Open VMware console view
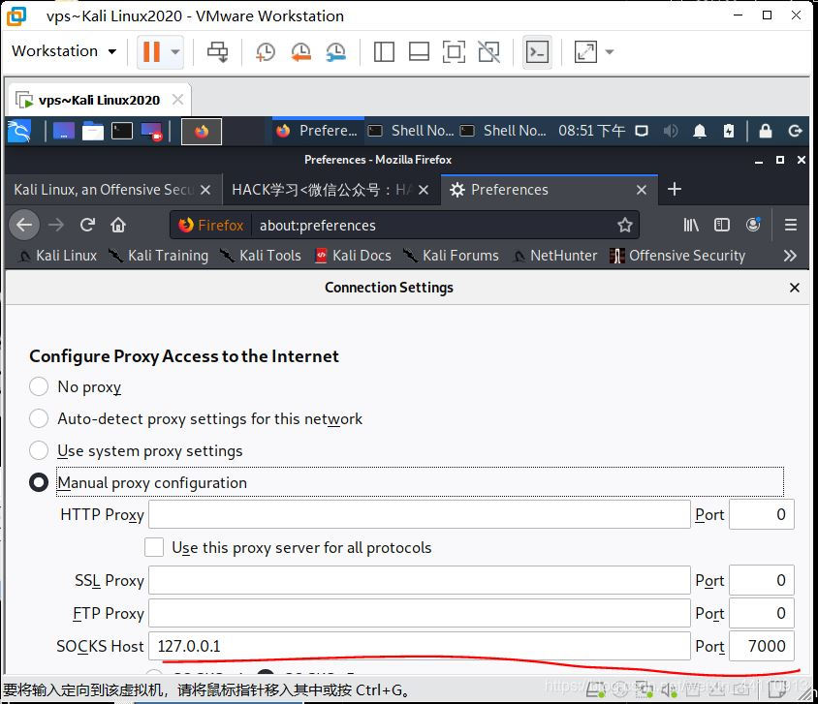 (x=537, y=51)
